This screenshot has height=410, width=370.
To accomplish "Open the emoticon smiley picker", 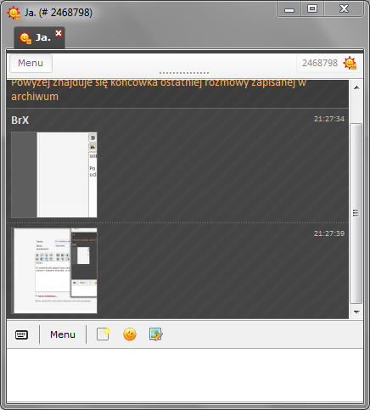I will [x=130, y=334].
